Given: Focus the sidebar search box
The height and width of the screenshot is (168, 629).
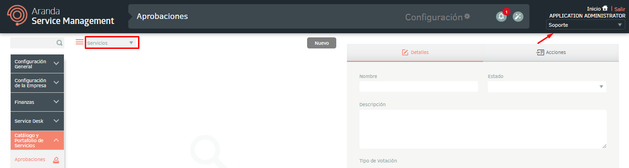Looking at the screenshot, I should 37,43.
